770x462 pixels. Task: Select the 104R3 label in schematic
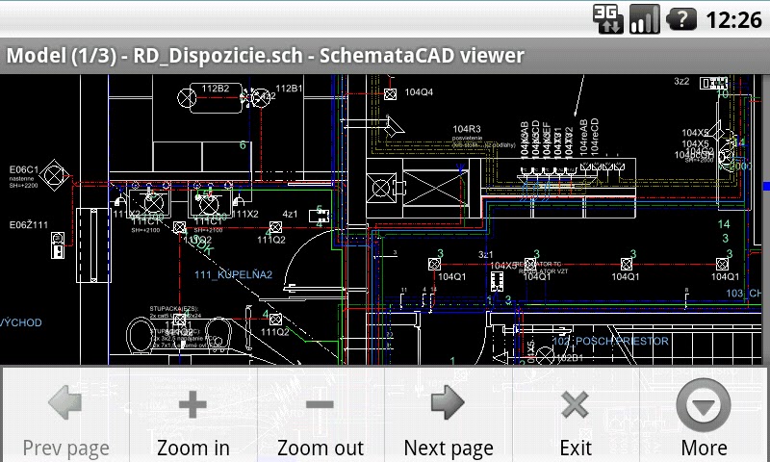pyautogui.click(x=467, y=129)
